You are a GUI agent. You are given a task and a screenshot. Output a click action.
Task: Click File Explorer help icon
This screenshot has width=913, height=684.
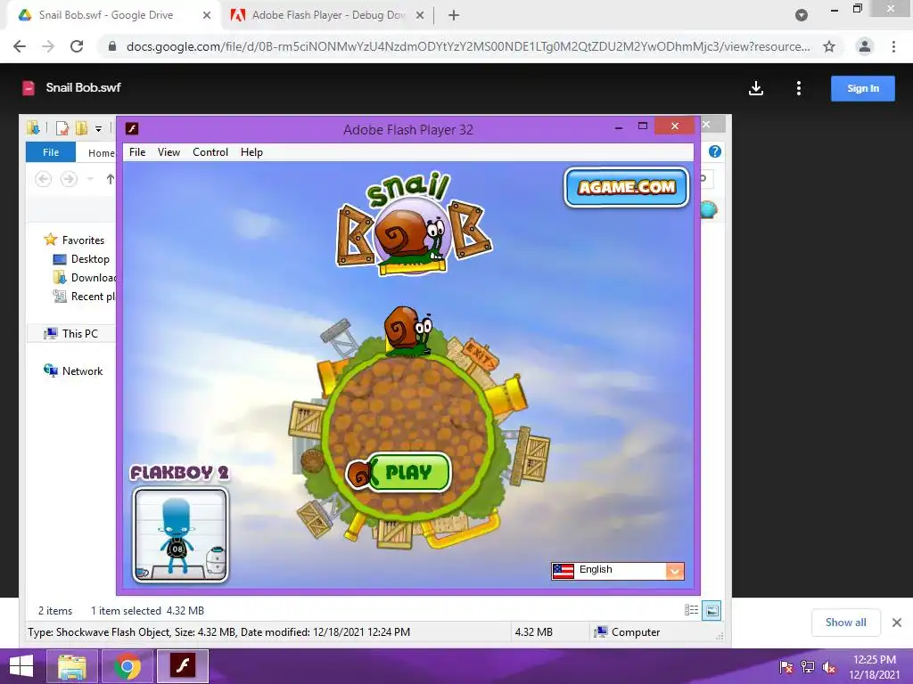click(715, 151)
